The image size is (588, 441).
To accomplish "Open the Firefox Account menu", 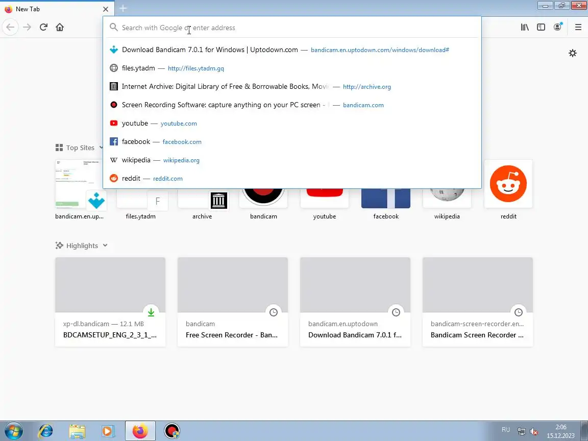I will 557,27.
